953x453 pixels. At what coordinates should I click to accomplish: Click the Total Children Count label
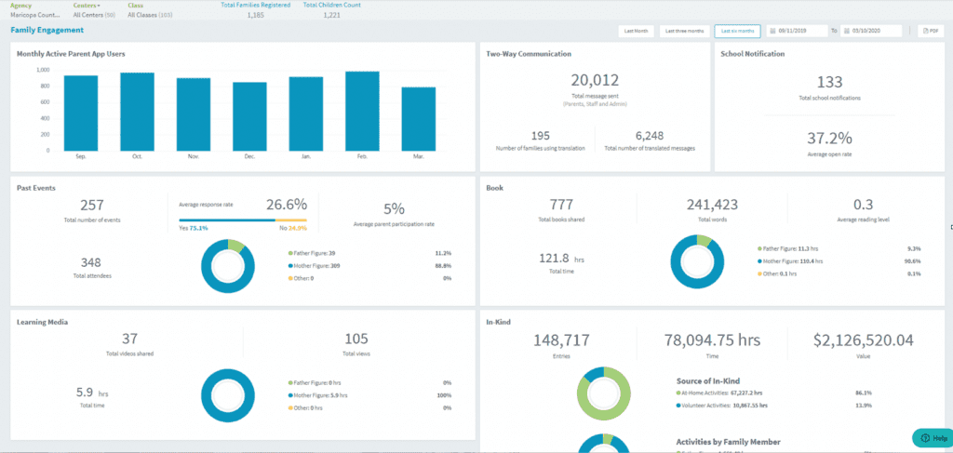(332, 5)
